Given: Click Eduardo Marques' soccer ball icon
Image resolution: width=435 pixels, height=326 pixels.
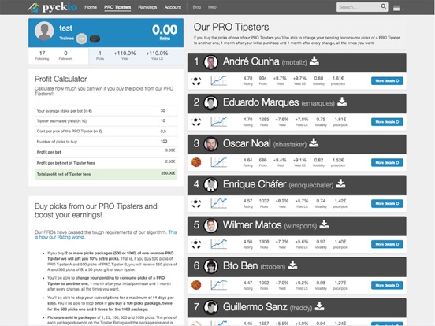Looking at the screenshot, I should [196, 122].
